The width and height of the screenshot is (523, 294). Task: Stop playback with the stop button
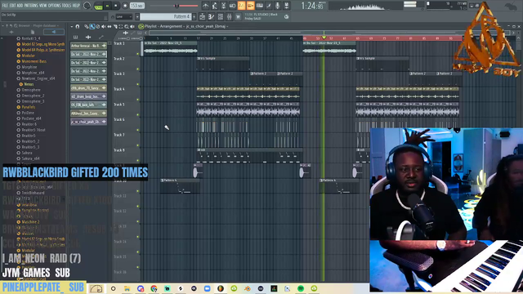116,6
